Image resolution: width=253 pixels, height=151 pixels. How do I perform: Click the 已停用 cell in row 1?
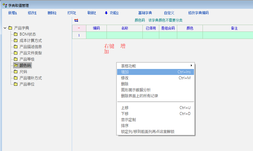151,35
